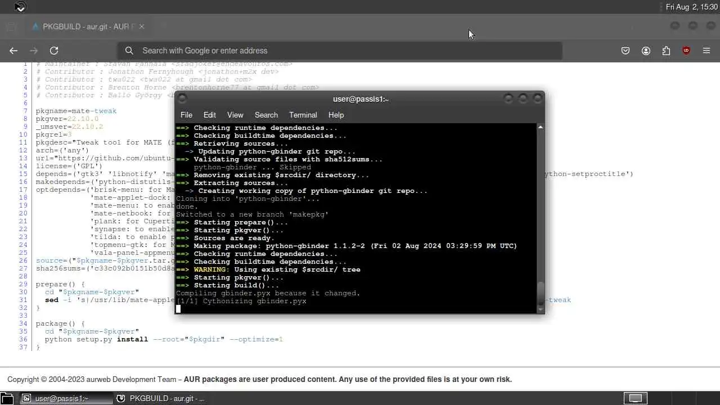Viewport: 720px width, 405px height.
Task: Click the faded tab-list icon left of the PKGBUILD tab
Action: click(x=11, y=26)
